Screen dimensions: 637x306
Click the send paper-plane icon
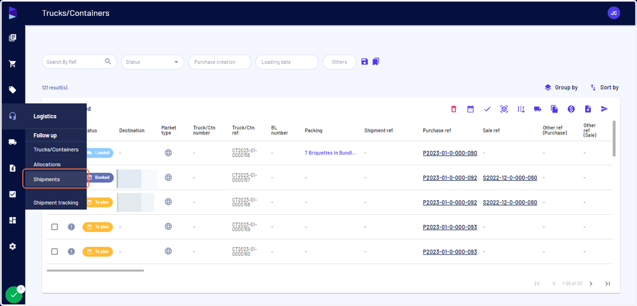[x=605, y=109]
